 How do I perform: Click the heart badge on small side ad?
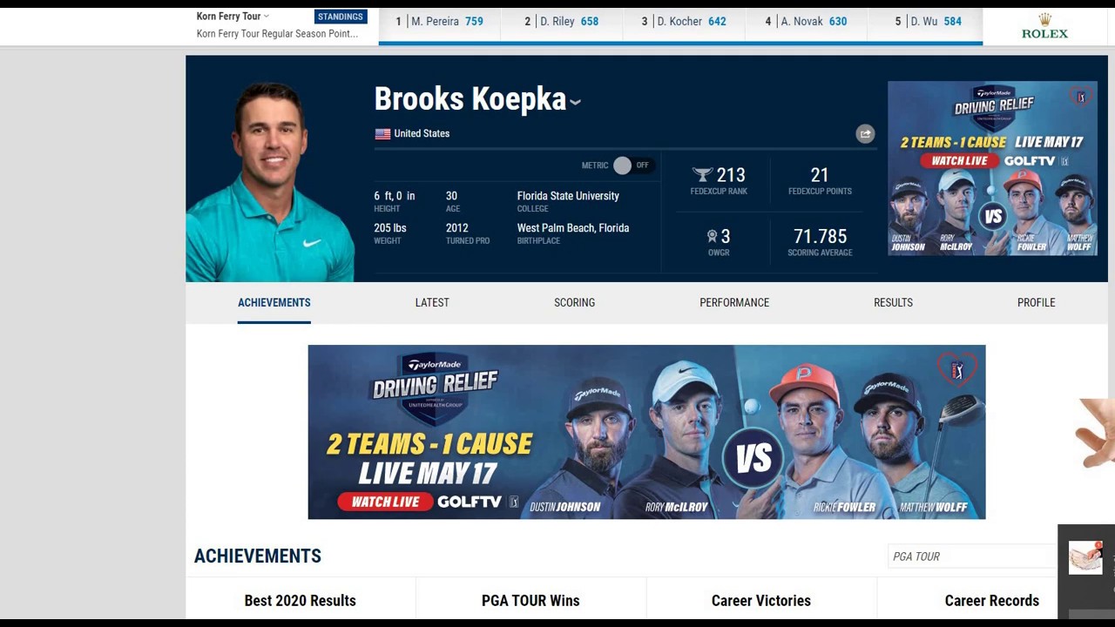(1081, 97)
